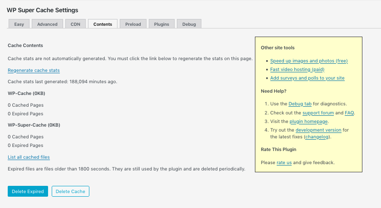Click Cache stats last generated text
This screenshot has width=381, height=208.
(63, 81)
